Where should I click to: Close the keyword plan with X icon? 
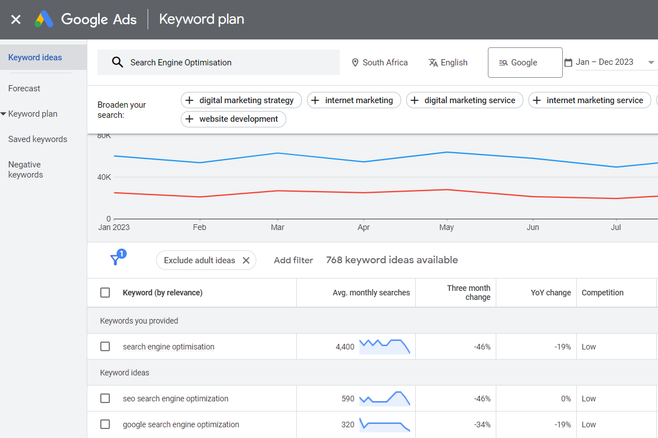click(16, 20)
